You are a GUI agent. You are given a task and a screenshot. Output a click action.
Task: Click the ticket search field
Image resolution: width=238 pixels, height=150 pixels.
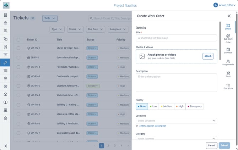click(110, 18)
